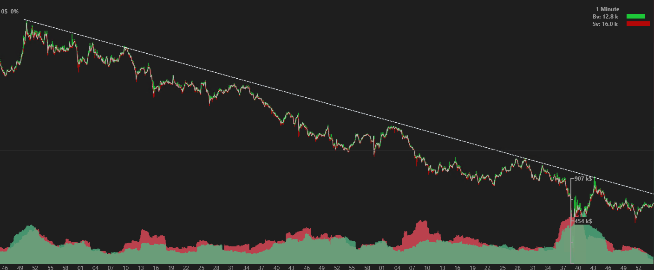Image resolution: width=654 pixels, height=270 pixels.
Task: Select the dashed white descending trendline
Action: (339, 107)
